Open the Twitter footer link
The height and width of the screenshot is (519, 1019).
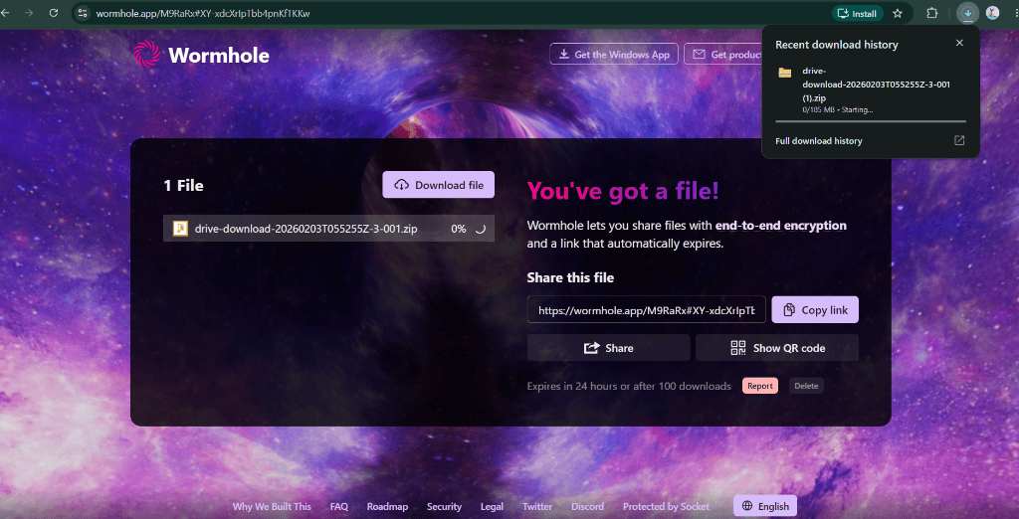click(x=537, y=507)
